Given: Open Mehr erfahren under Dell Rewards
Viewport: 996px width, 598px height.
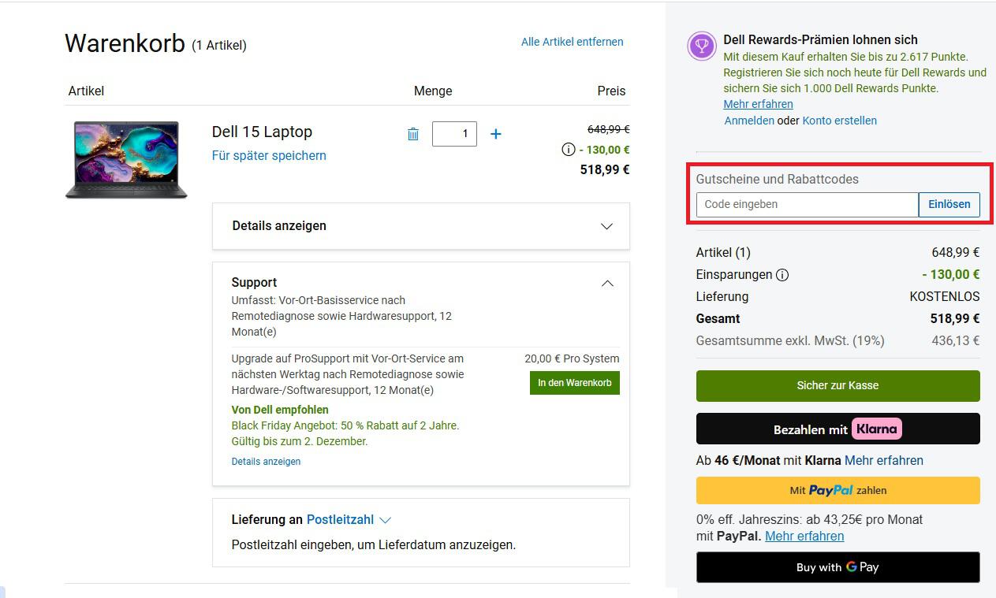Looking at the screenshot, I should coord(758,104).
